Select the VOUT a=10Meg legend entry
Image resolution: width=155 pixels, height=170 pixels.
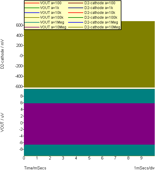click(45, 27)
